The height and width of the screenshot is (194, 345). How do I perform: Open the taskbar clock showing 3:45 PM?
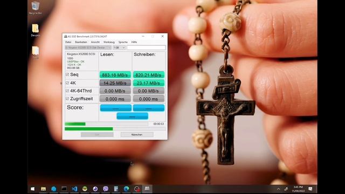(298, 189)
